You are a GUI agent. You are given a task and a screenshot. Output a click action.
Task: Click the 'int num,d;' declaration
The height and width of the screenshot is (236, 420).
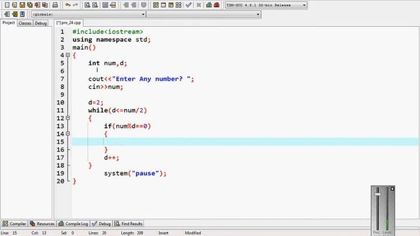108,63
